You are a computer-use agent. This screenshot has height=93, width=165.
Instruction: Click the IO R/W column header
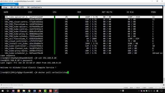pyautogui.click(x=130, y=12)
